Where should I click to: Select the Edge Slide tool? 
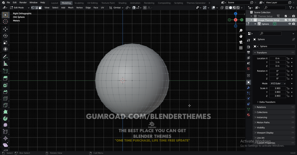pyautogui.click(x=5, y=132)
